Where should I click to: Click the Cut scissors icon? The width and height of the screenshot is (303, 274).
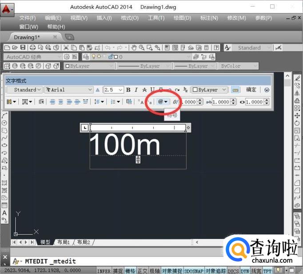pyautogui.click(x=66, y=48)
